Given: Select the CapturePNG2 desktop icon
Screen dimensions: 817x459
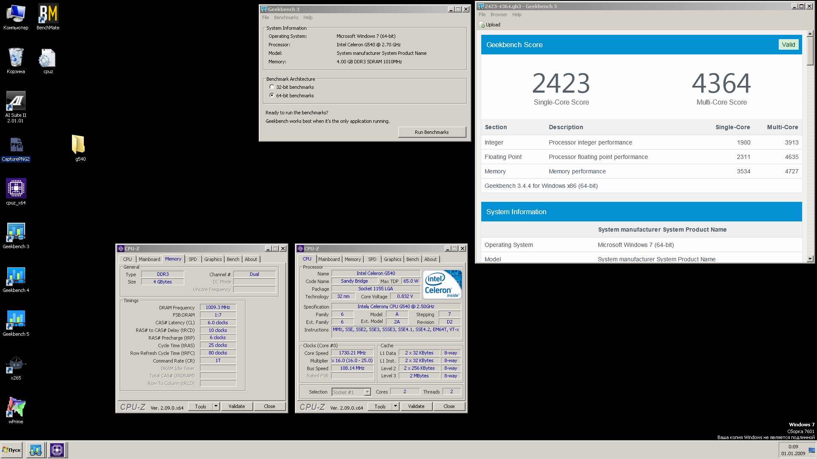Looking at the screenshot, I should [16, 149].
